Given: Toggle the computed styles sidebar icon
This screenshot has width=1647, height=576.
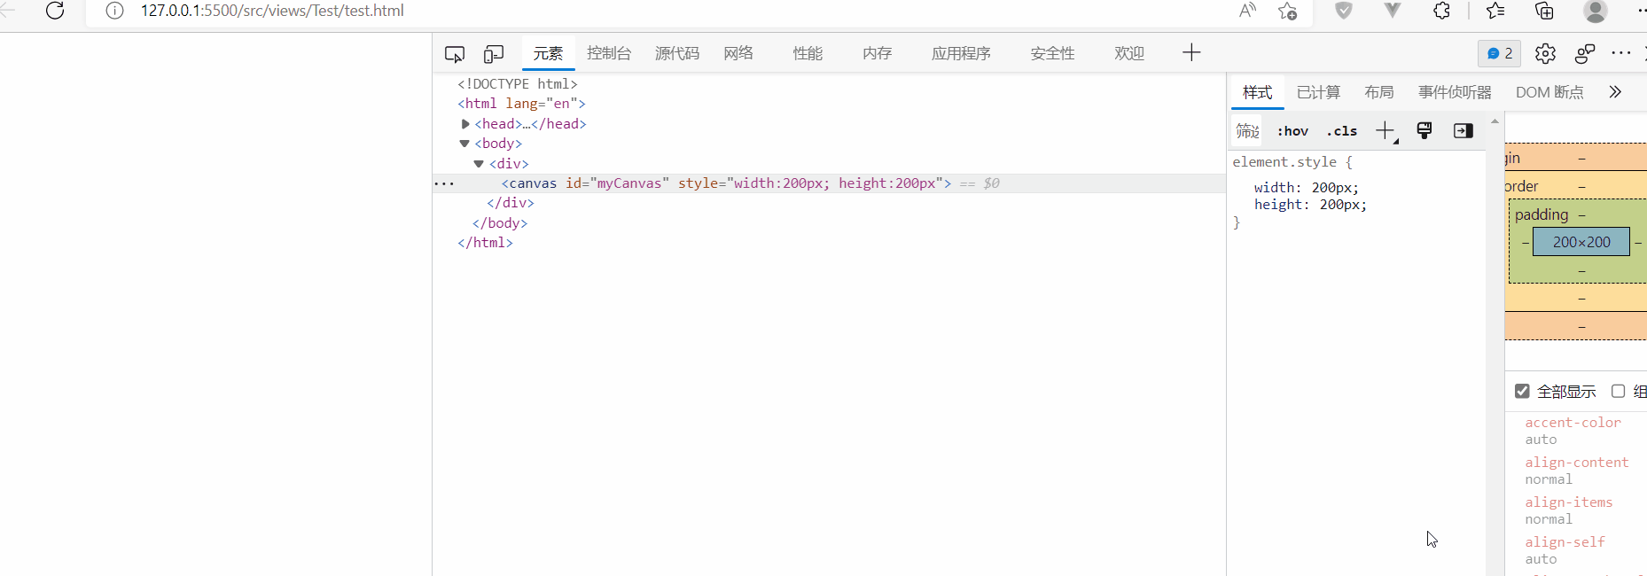Looking at the screenshot, I should (x=1464, y=131).
